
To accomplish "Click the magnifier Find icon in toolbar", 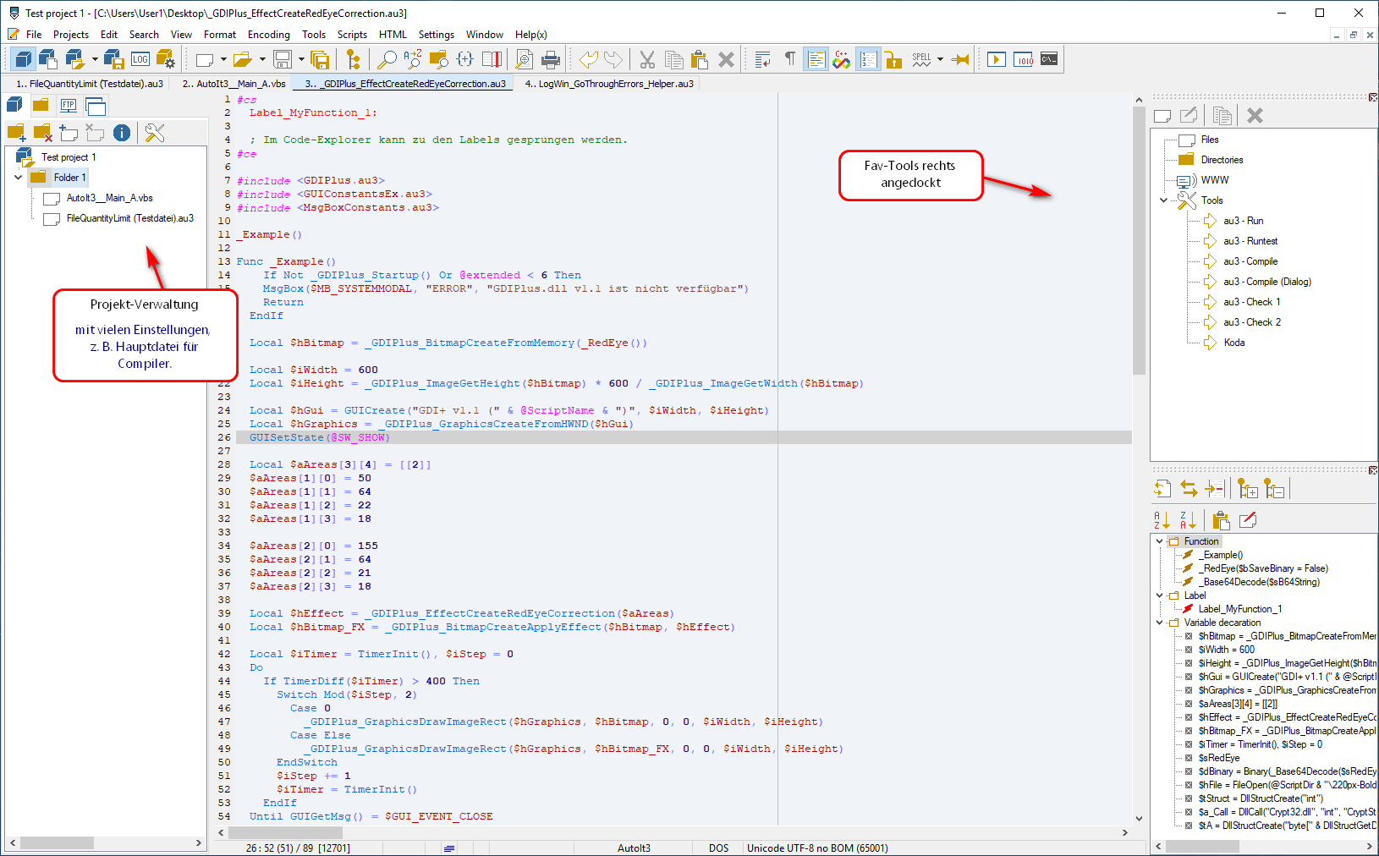I will (387, 59).
